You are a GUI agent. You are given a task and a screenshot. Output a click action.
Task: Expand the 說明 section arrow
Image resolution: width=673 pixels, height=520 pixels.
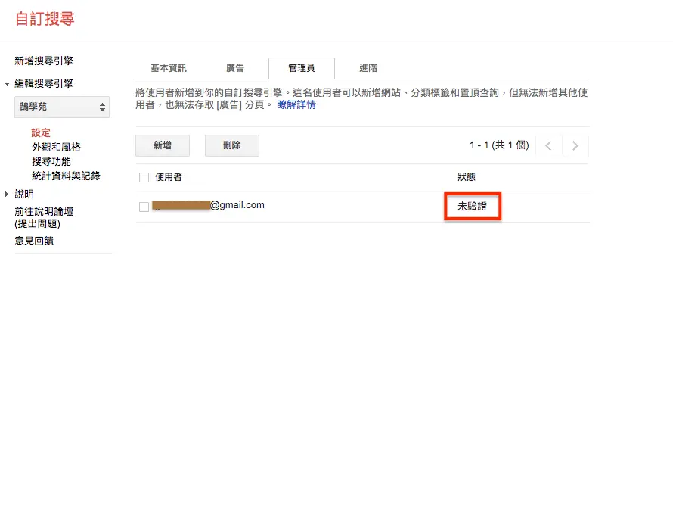coord(7,195)
